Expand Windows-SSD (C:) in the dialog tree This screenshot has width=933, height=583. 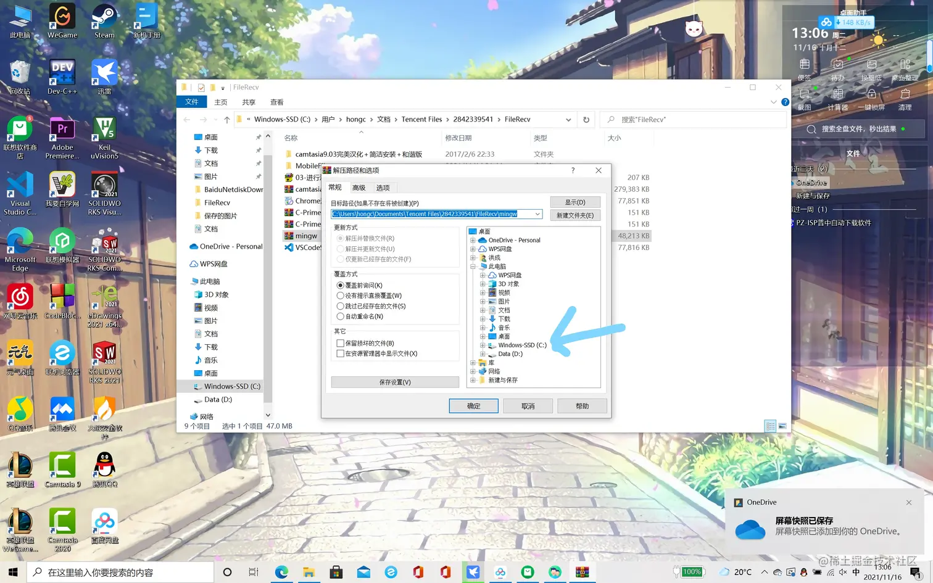coord(483,345)
